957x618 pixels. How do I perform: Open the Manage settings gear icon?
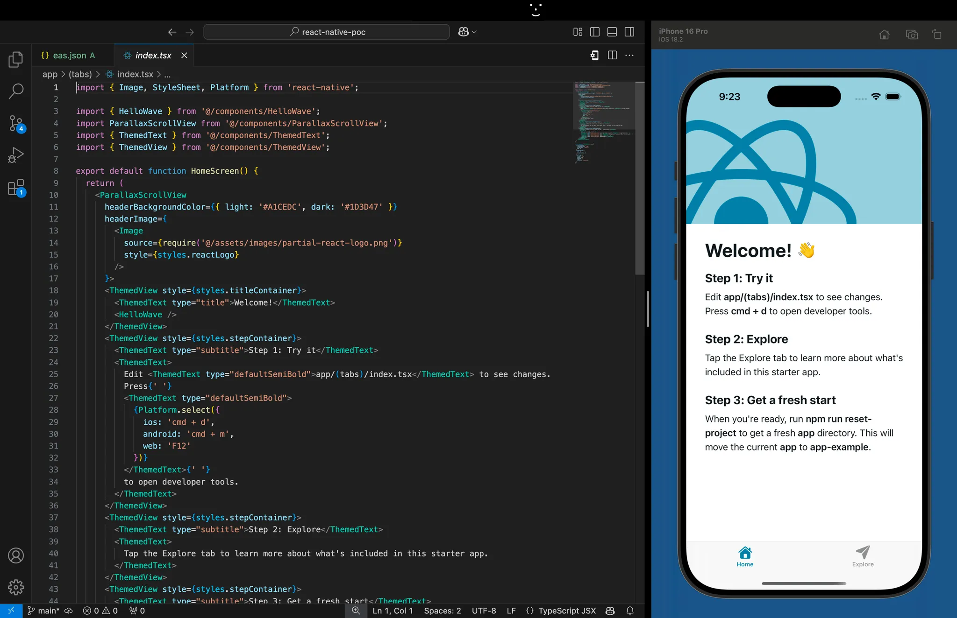(x=15, y=587)
